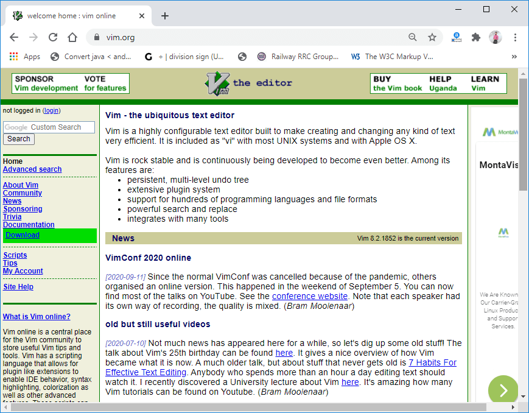
Task: Click Sponsor Vim development link
Action: [46, 83]
